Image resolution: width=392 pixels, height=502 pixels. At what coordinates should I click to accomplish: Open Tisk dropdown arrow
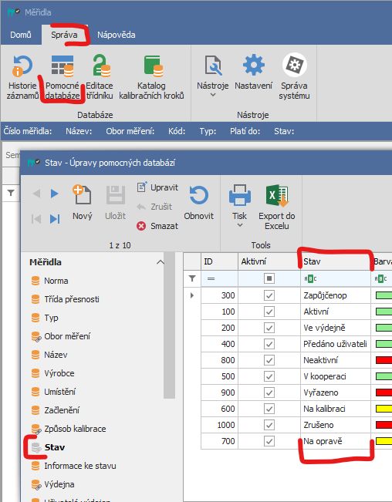240,225
